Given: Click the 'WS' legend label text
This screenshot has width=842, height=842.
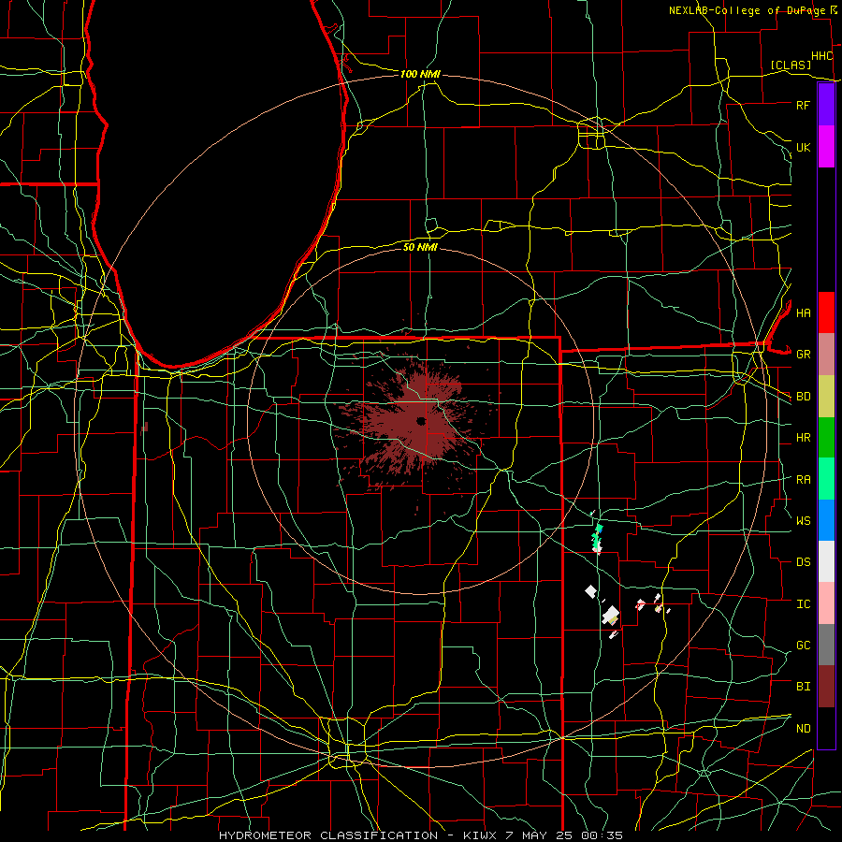Looking at the screenshot, I should [x=803, y=521].
